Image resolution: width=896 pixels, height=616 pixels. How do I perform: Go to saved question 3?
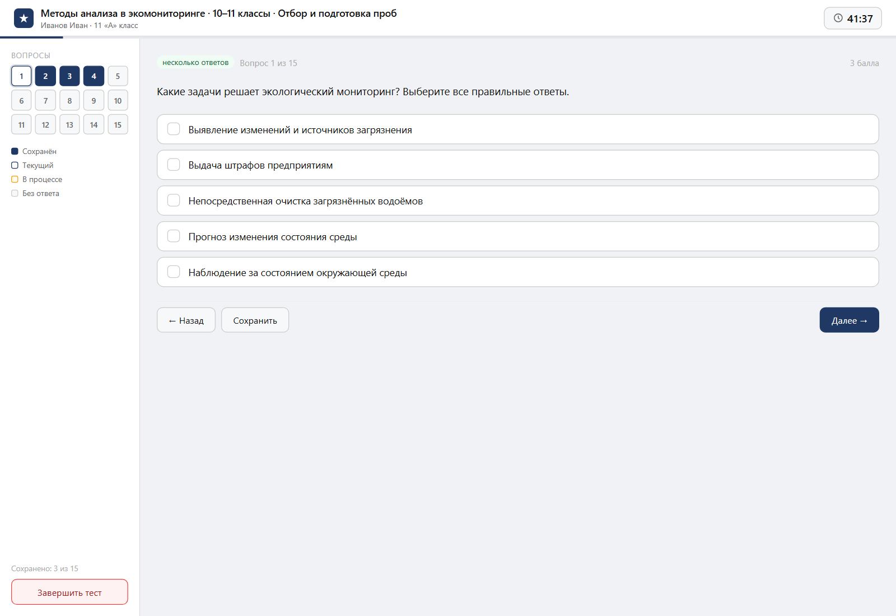(x=69, y=76)
